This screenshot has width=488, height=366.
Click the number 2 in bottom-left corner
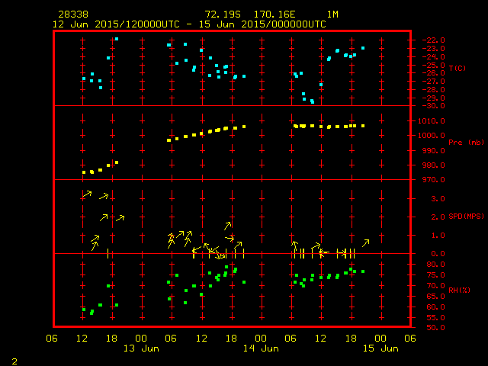[x=14, y=359]
